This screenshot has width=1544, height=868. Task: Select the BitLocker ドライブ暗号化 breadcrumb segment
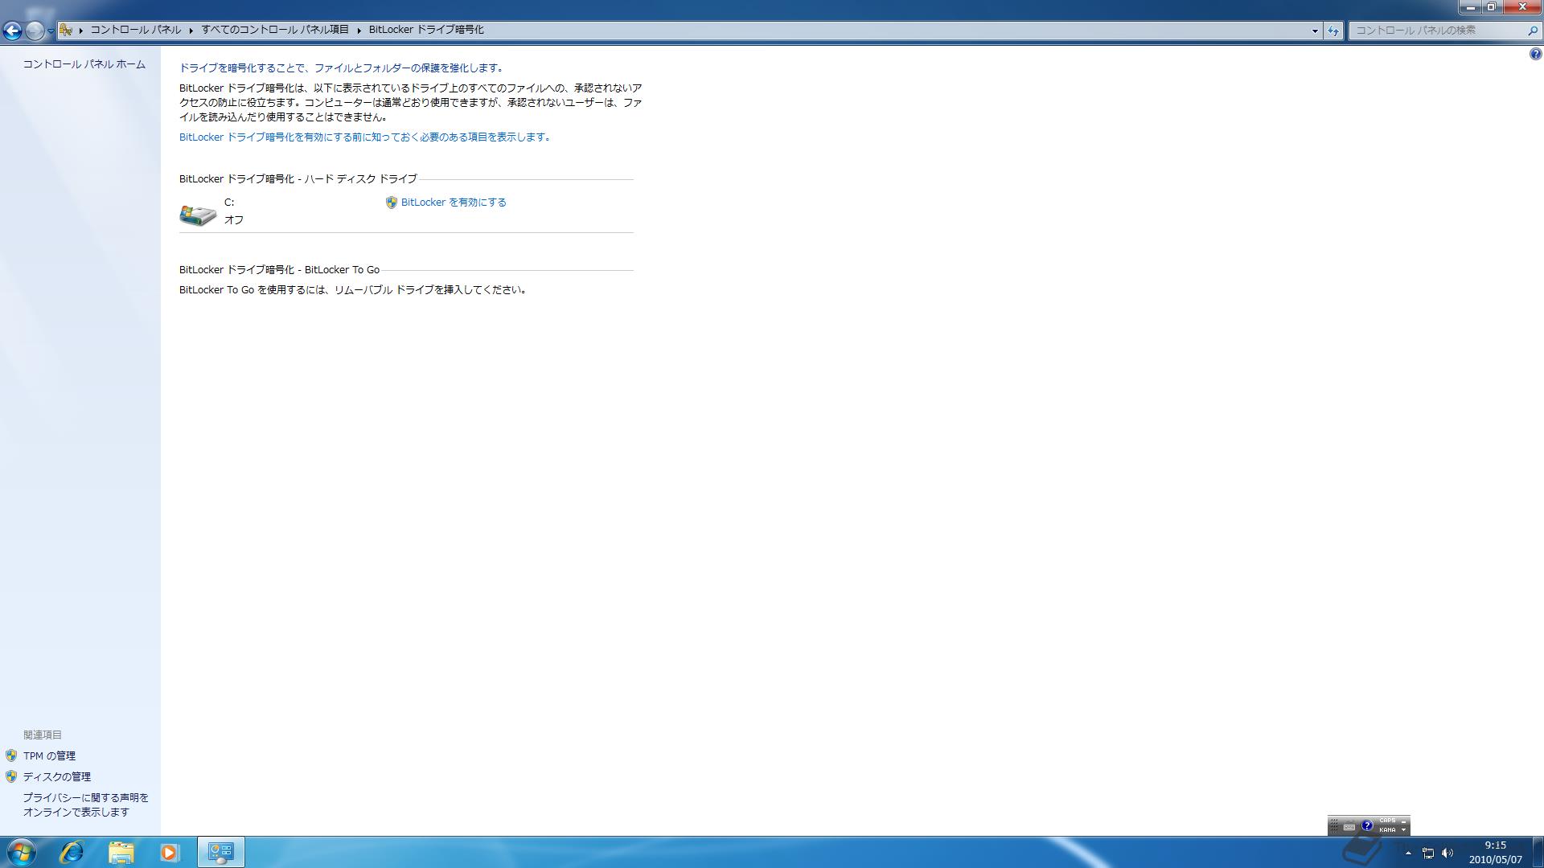point(426,30)
